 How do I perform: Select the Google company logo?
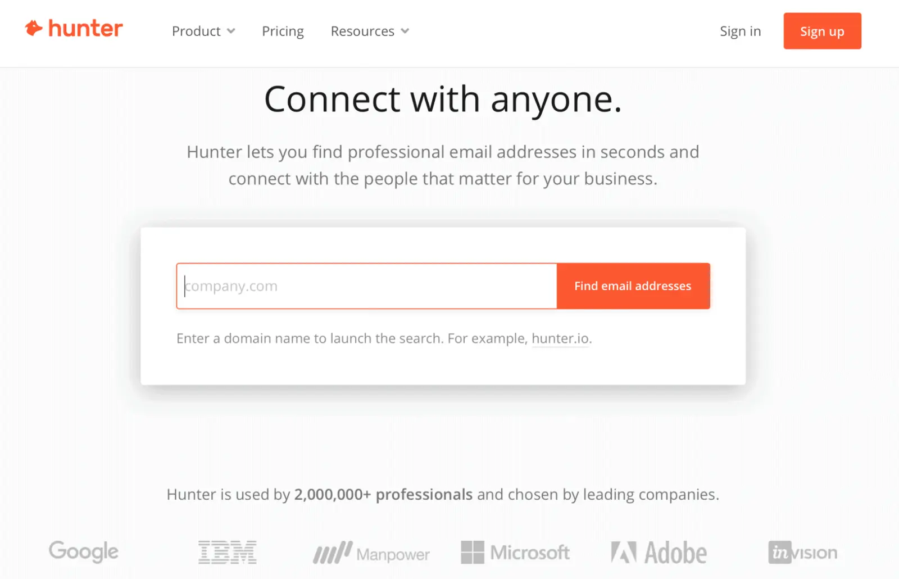coord(83,551)
